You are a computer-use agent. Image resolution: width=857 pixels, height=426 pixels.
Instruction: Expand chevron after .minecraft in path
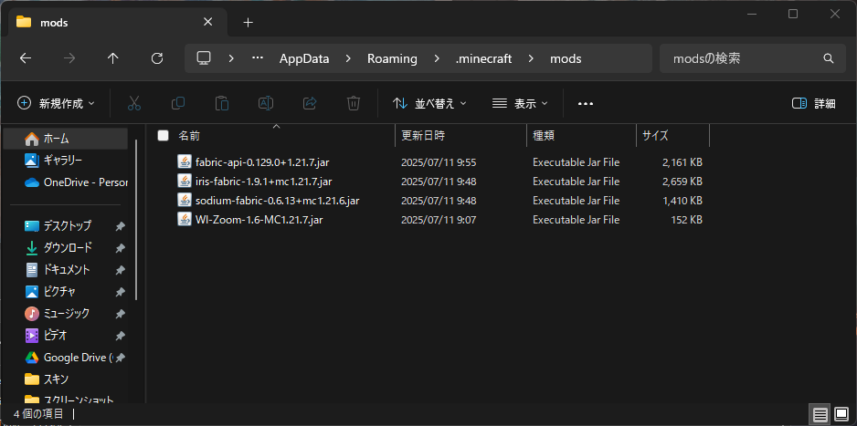531,58
